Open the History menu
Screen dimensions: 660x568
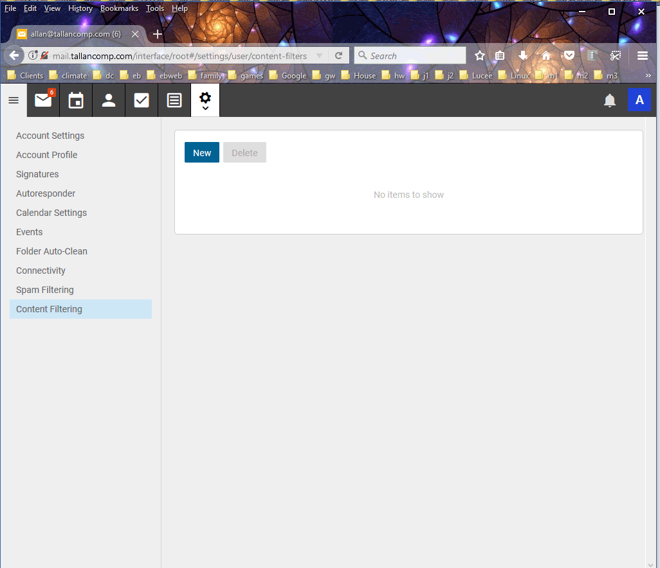point(80,8)
